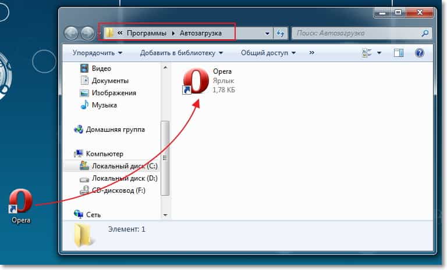Open the address bar history dropdown
This screenshot has height=270, width=447.
point(267,34)
